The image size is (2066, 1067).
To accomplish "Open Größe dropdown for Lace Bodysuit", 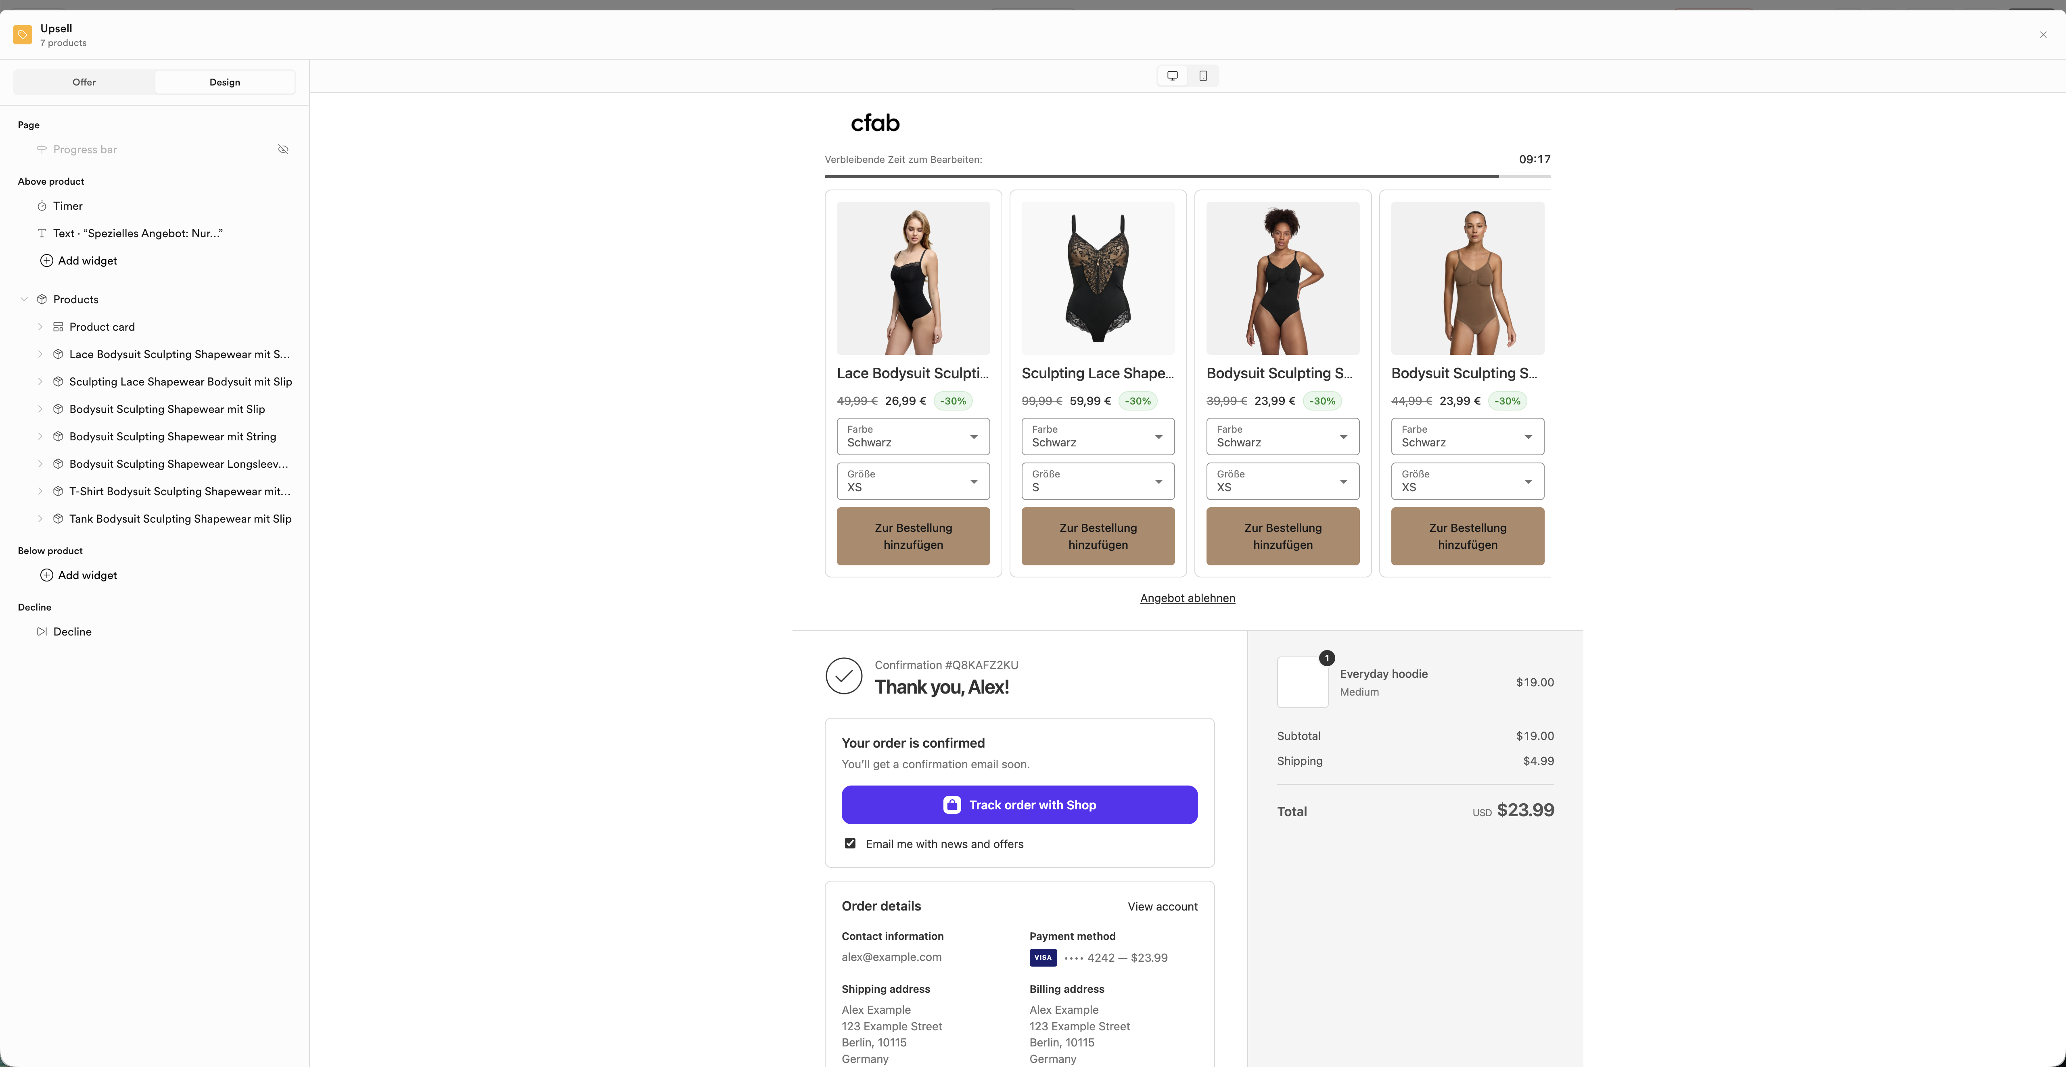I will pyautogui.click(x=913, y=481).
